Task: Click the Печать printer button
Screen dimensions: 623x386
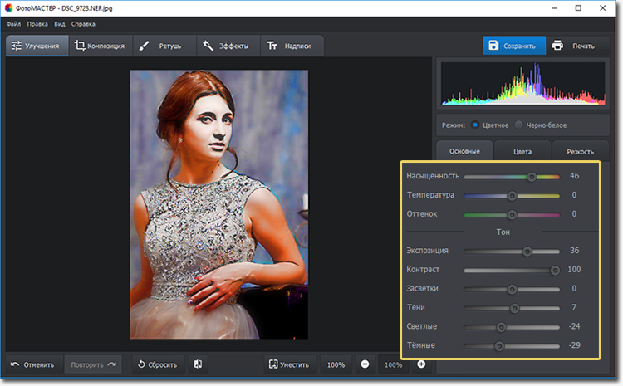Action: [x=574, y=46]
